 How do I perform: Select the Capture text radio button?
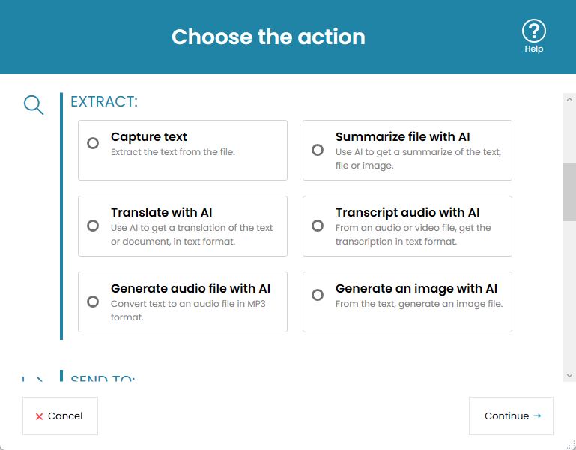pyautogui.click(x=93, y=143)
